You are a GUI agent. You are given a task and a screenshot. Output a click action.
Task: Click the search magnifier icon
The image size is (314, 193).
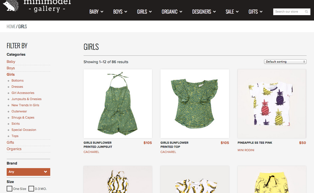tap(306, 12)
